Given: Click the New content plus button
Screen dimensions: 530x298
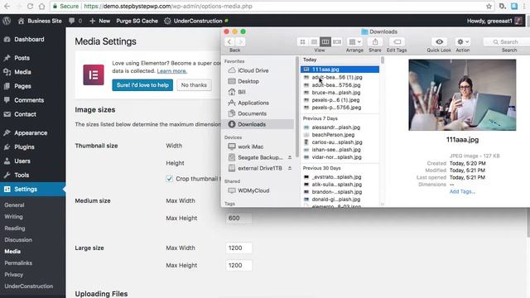Looking at the screenshot, I should point(99,21).
